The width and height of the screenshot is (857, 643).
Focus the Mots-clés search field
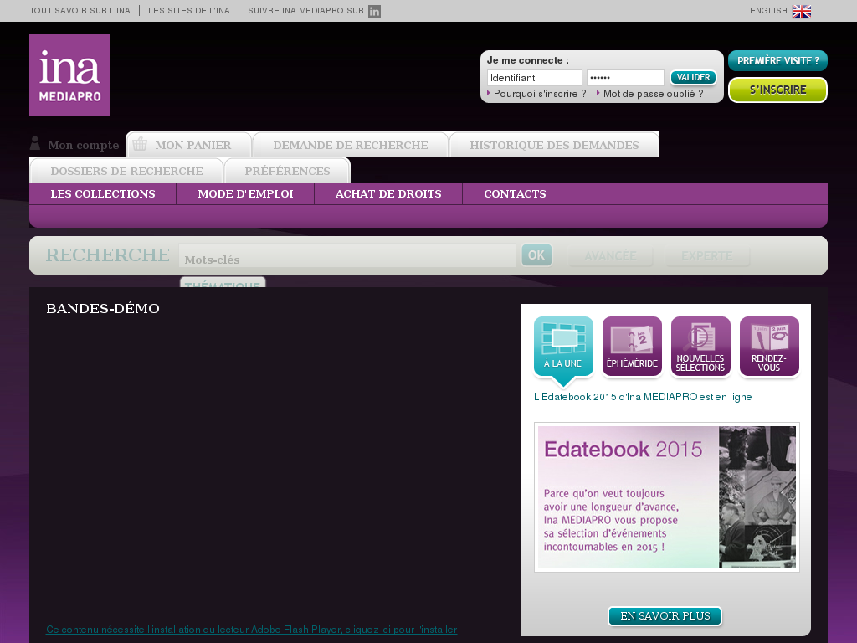(x=347, y=255)
